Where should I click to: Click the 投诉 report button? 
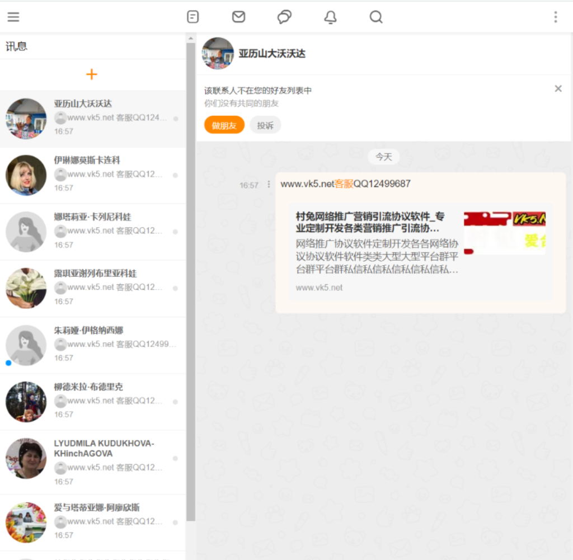coord(265,125)
